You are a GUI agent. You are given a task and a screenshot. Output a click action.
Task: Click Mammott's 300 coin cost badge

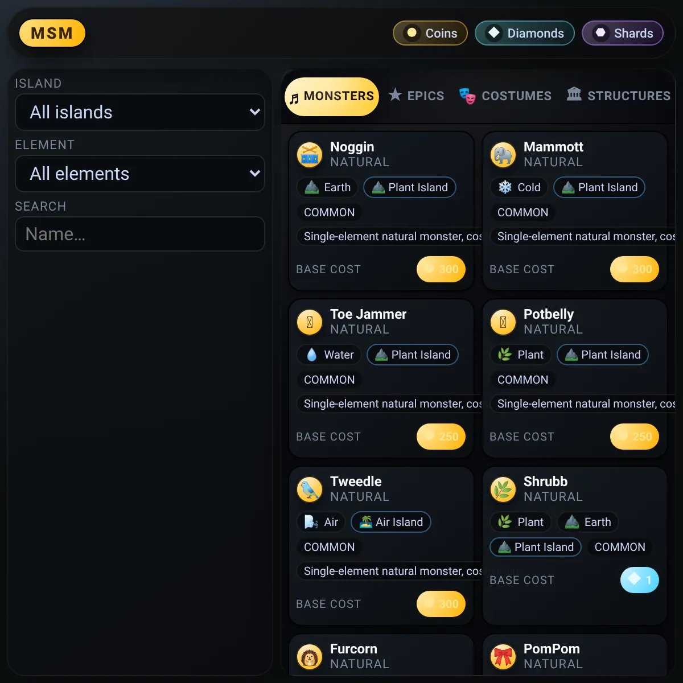(x=635, y=269)
